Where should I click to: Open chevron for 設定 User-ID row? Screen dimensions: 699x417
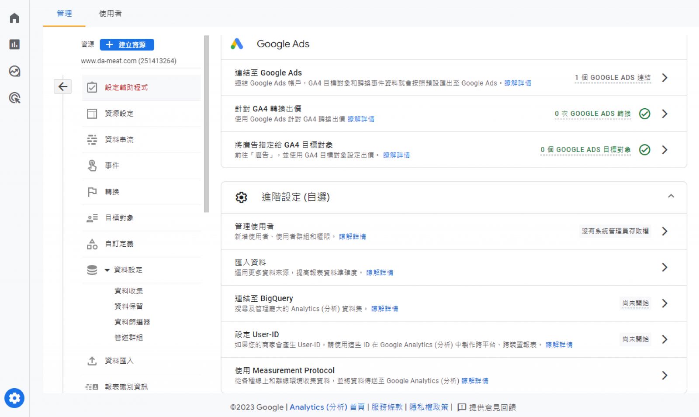664,339
